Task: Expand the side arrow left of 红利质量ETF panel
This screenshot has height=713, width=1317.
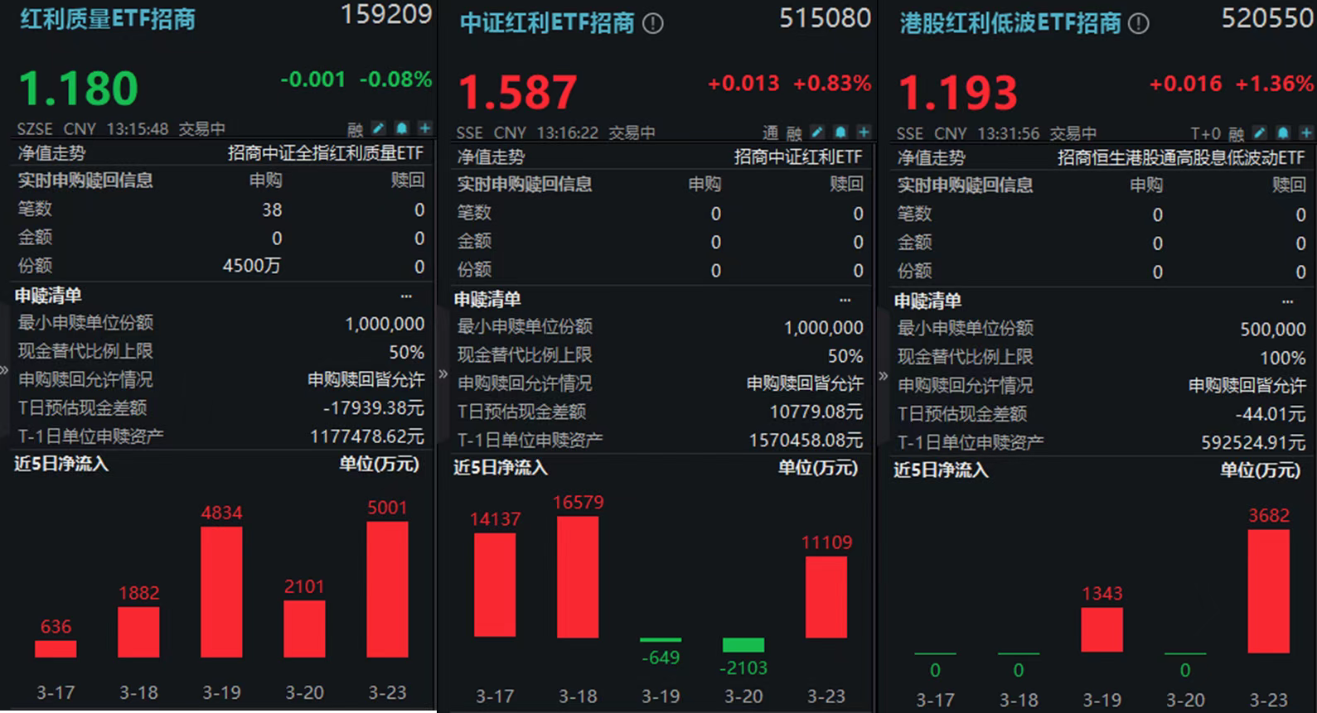Action: point(4,370)
